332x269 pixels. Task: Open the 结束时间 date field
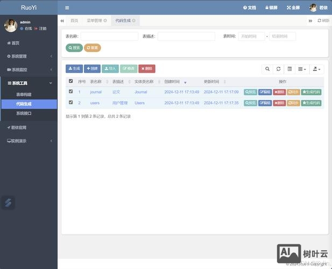(282, 37)
